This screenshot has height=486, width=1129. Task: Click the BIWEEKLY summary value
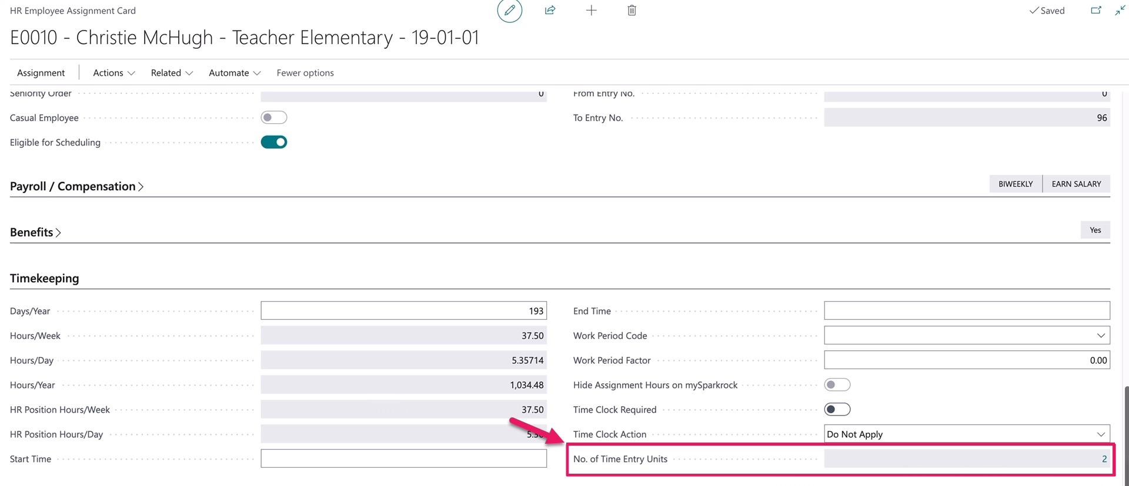[1016, 184]
